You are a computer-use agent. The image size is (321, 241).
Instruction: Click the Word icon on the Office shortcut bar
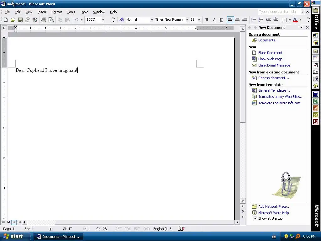click(315, 94)
